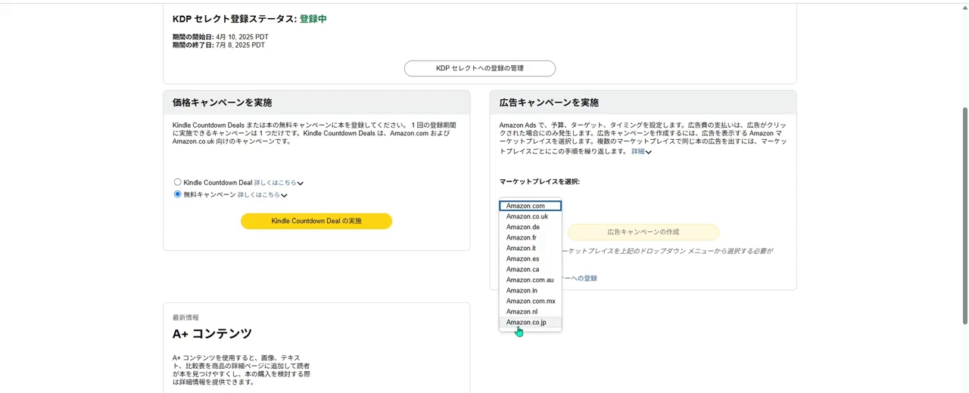Click the 広告キャンペーンを実施 heading
Screen dimensions: 969x393
coord(549,102)
